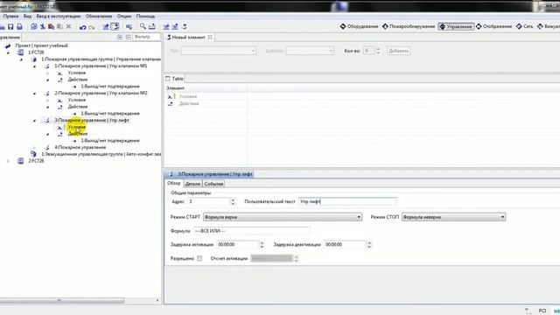Open the 'Тип' combo box
The width and height of the screenshot is (560, 315).
[218, 51]
